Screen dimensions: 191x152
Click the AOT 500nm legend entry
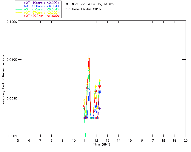pyautogui.click(x=38, y=6)
